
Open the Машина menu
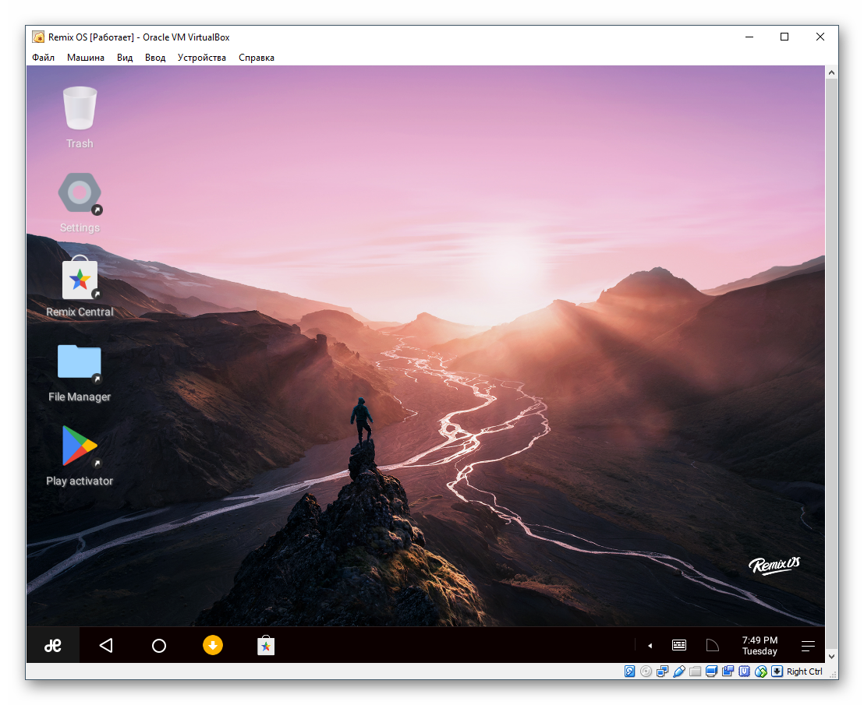pos(85,58)
